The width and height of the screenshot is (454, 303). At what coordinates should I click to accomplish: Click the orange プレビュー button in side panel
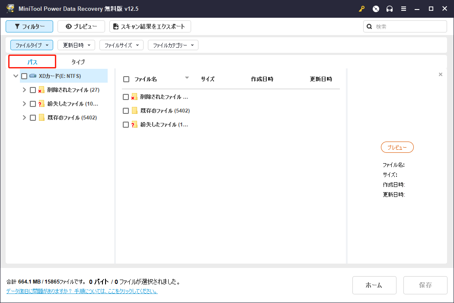[x=397, y=147]
